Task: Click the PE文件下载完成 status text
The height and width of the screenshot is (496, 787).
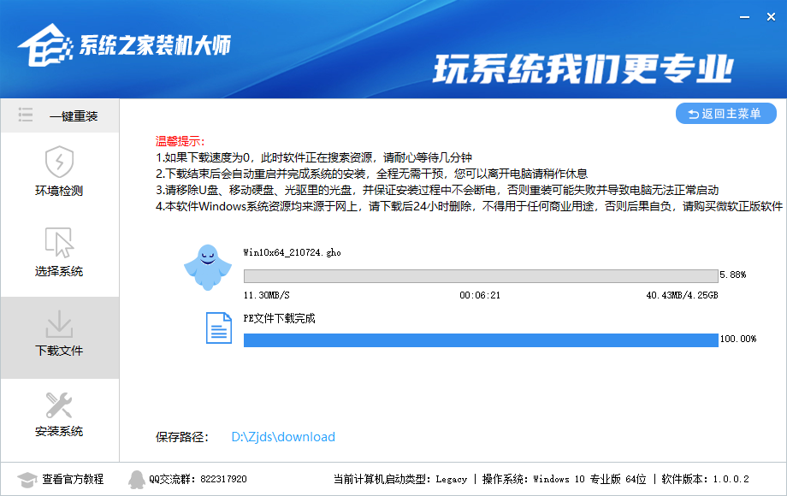Action: (x=279, y=318)
